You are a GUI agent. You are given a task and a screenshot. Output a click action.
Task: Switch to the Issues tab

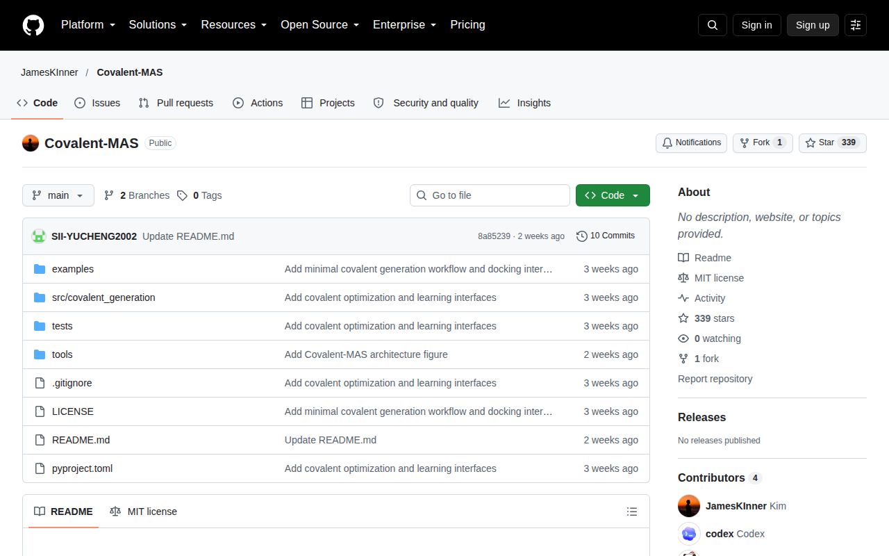tap(97, 103)
